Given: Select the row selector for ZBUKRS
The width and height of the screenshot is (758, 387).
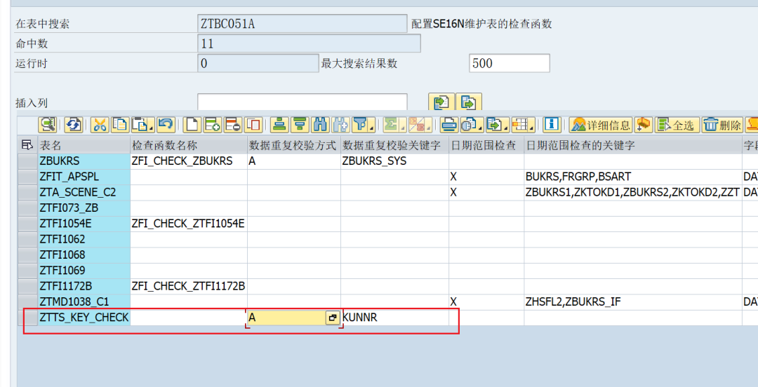Looking at the screenshot, I should (x=27, y=161).
